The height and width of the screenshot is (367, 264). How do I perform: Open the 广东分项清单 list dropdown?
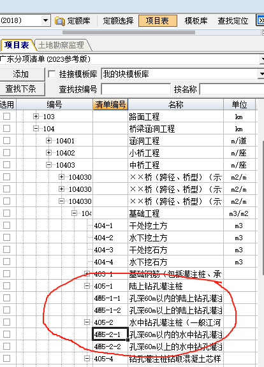[x=262, y=59]
